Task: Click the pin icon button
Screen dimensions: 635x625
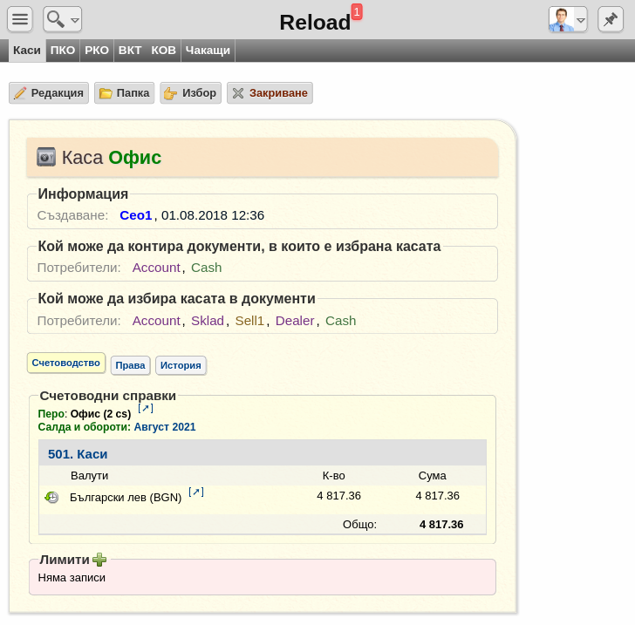Action: pos(611,19)
